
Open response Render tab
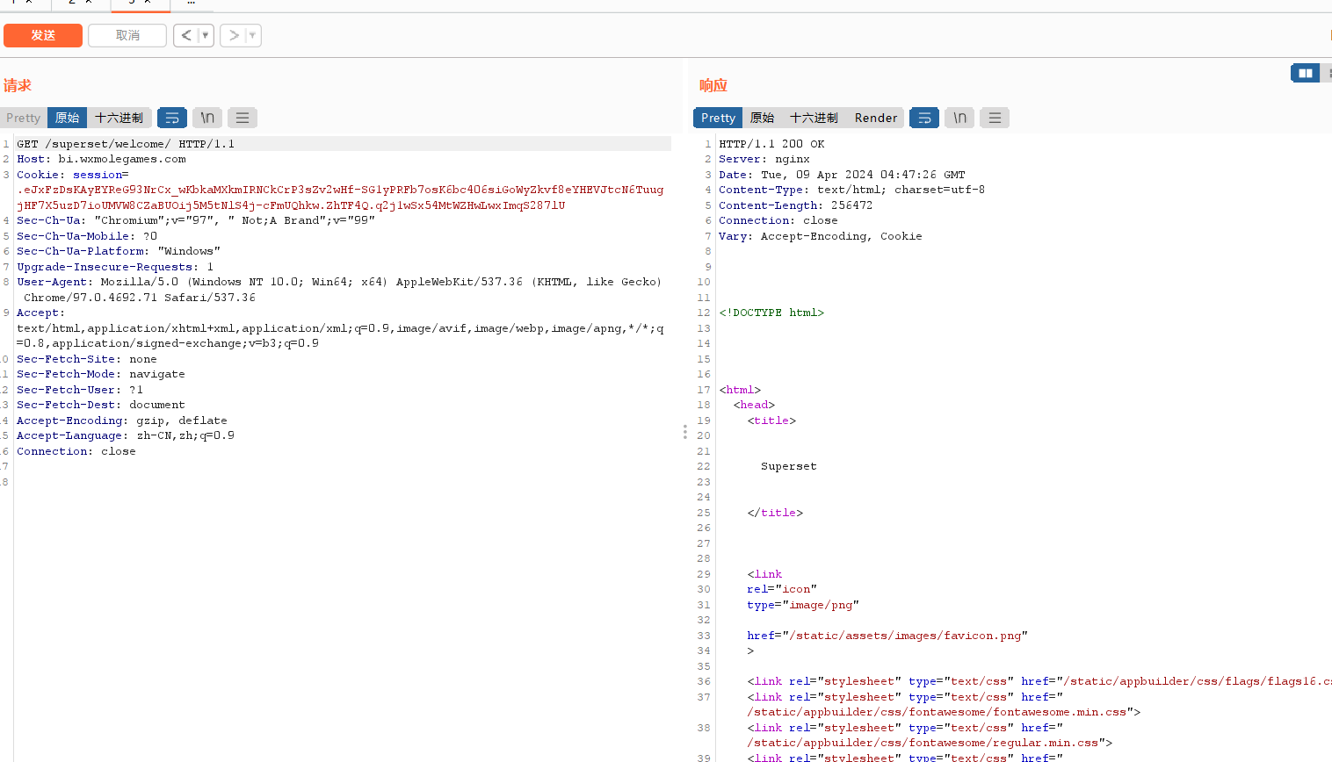tap(876, 118)
